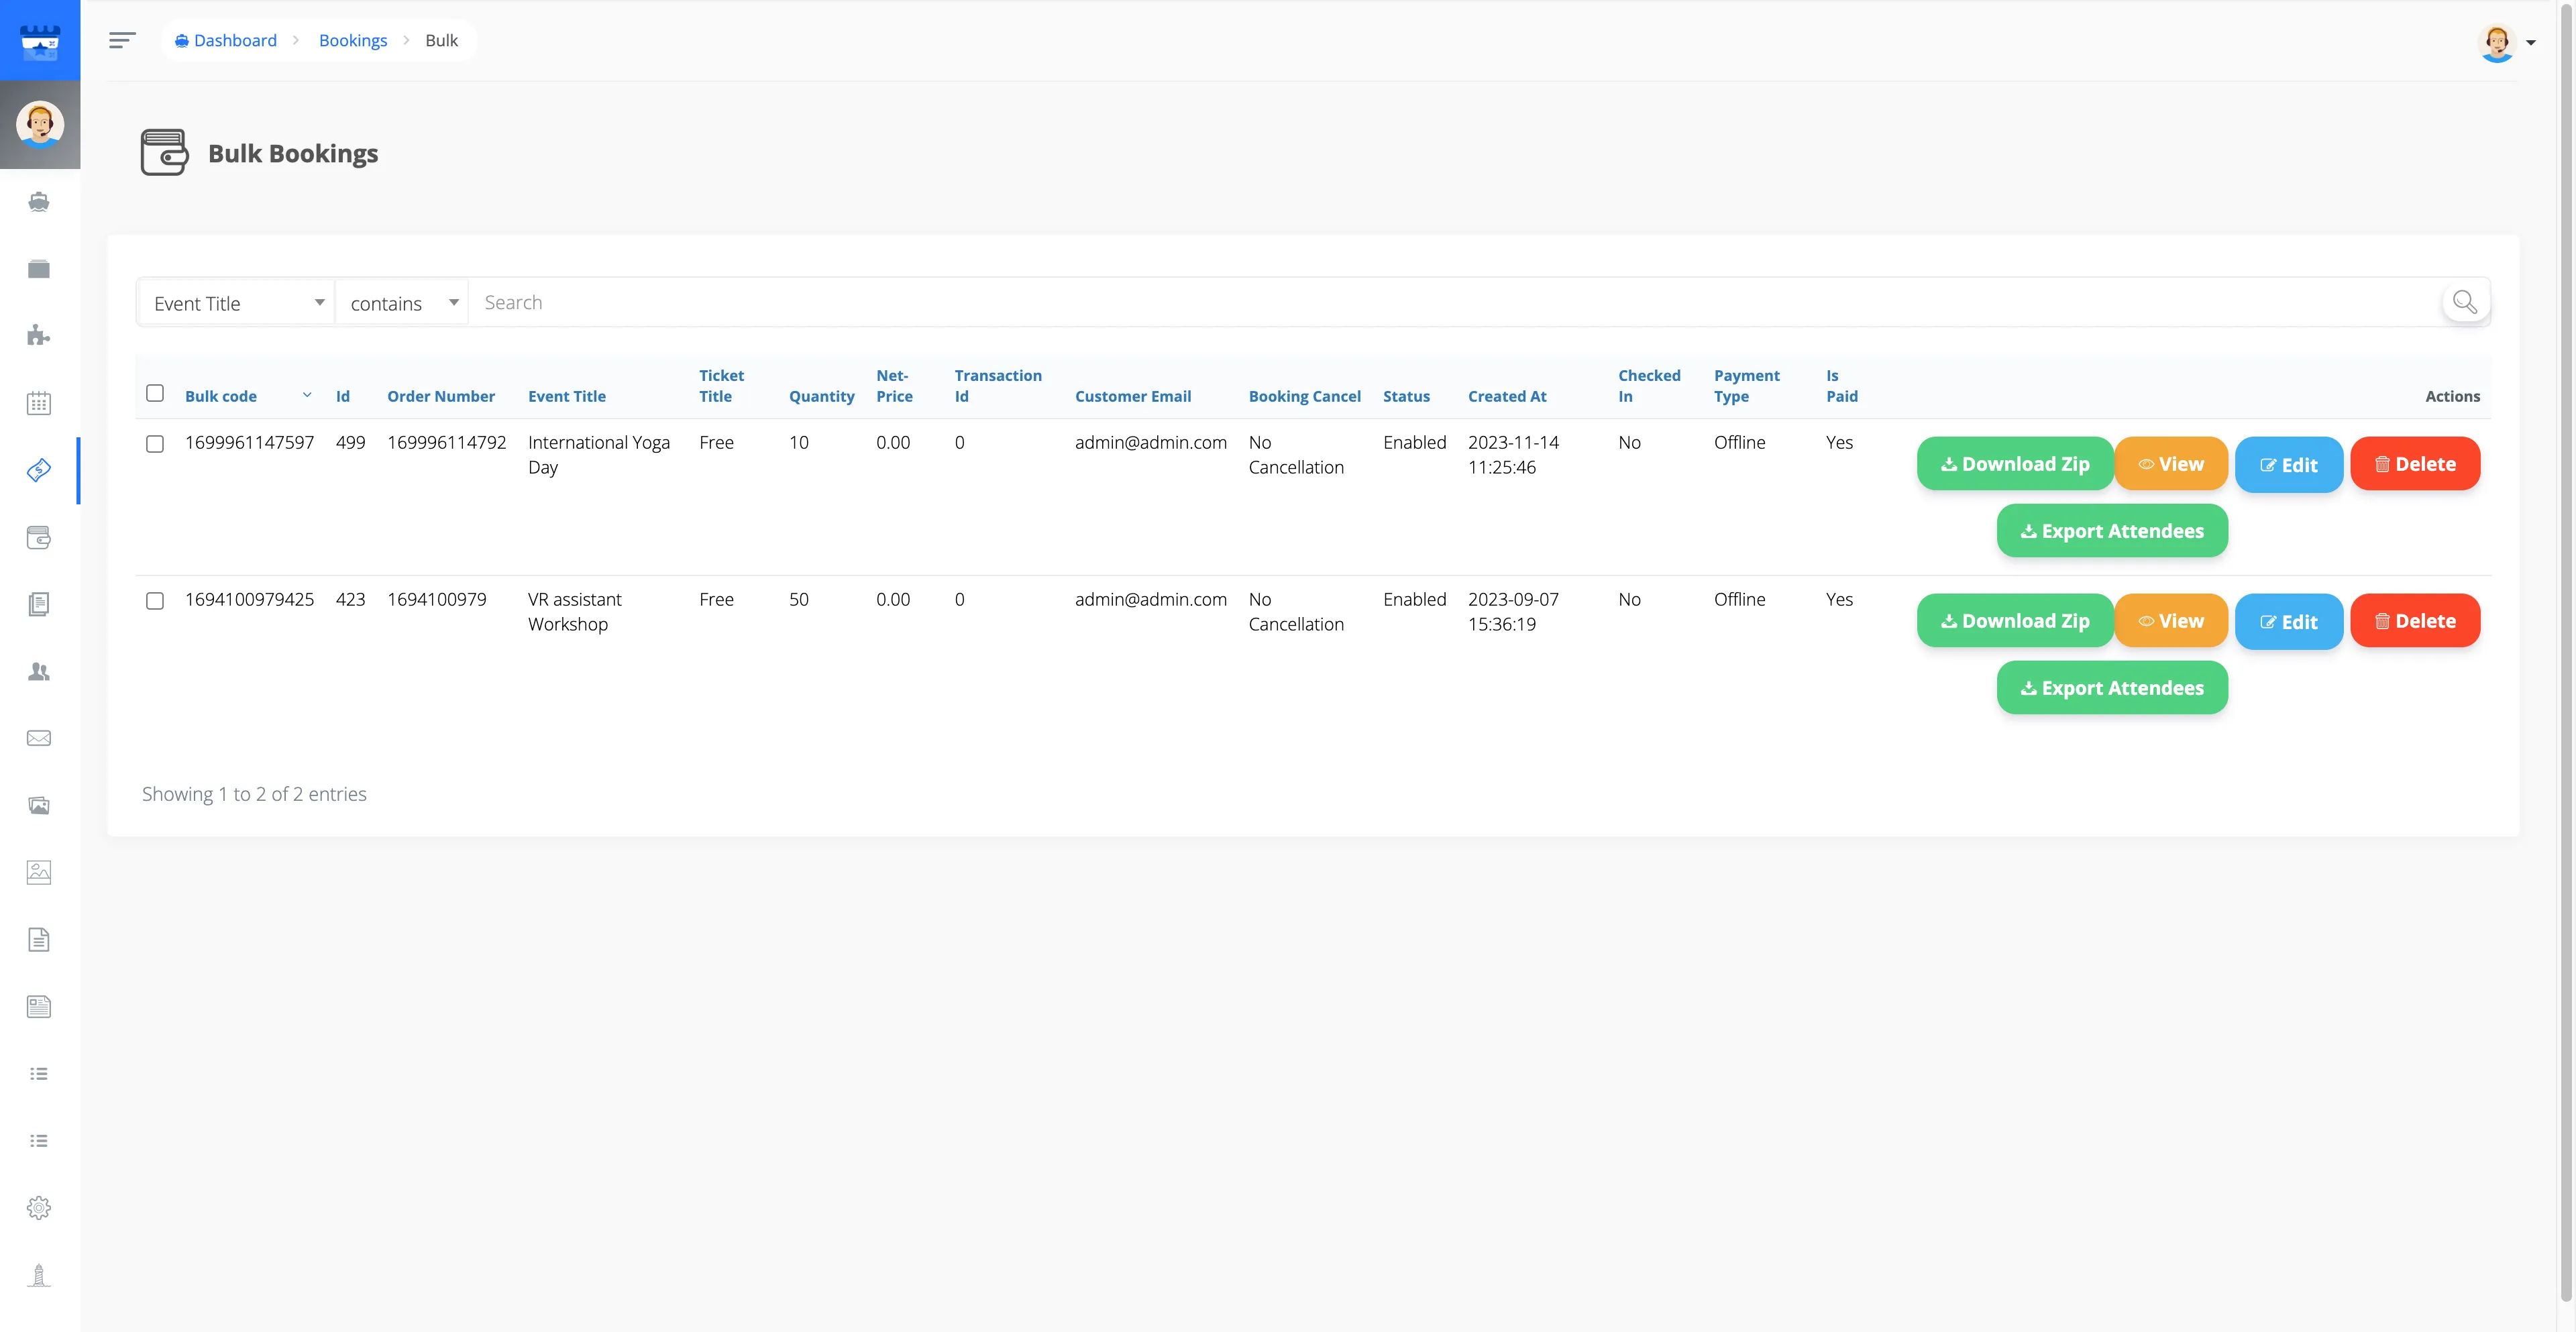This screenshot has width=2576, height=1332.
Task: Tick the select-all header checkbox
Action: (x=155, y=393)
